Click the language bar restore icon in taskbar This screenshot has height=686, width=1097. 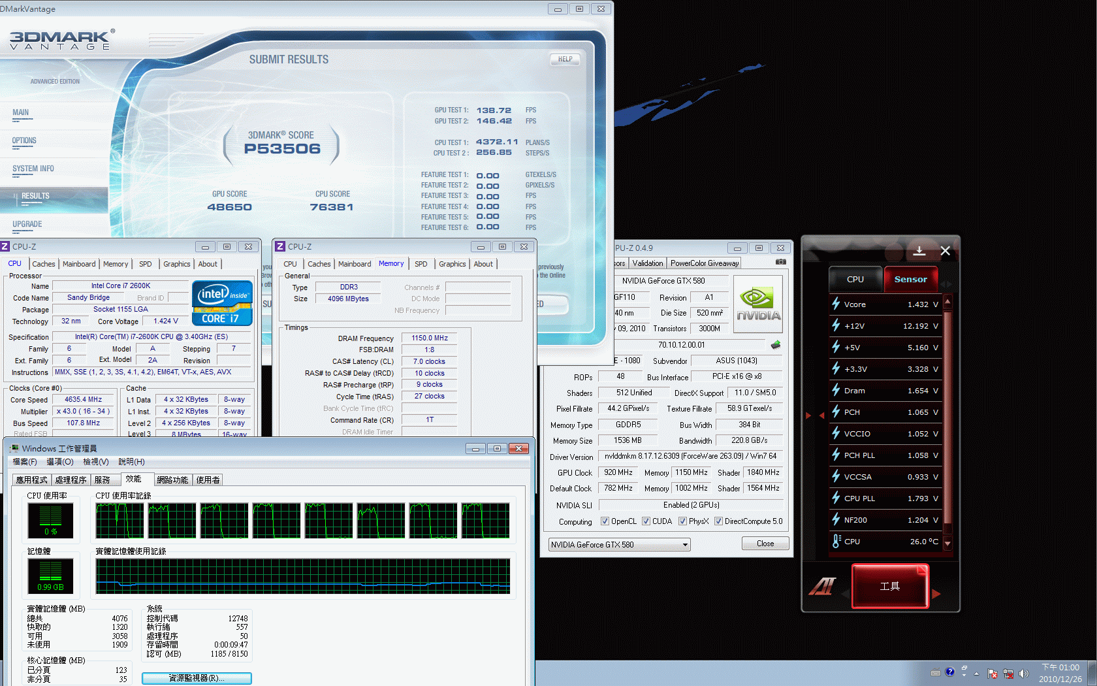tap(964, 668)
